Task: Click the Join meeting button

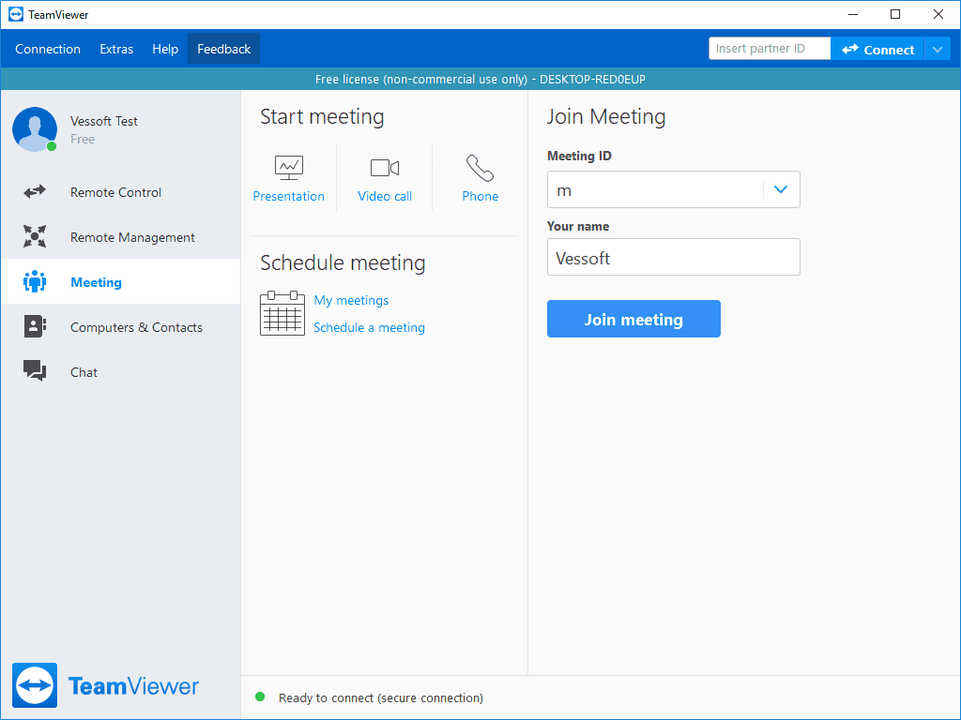Action: [633, 319]
